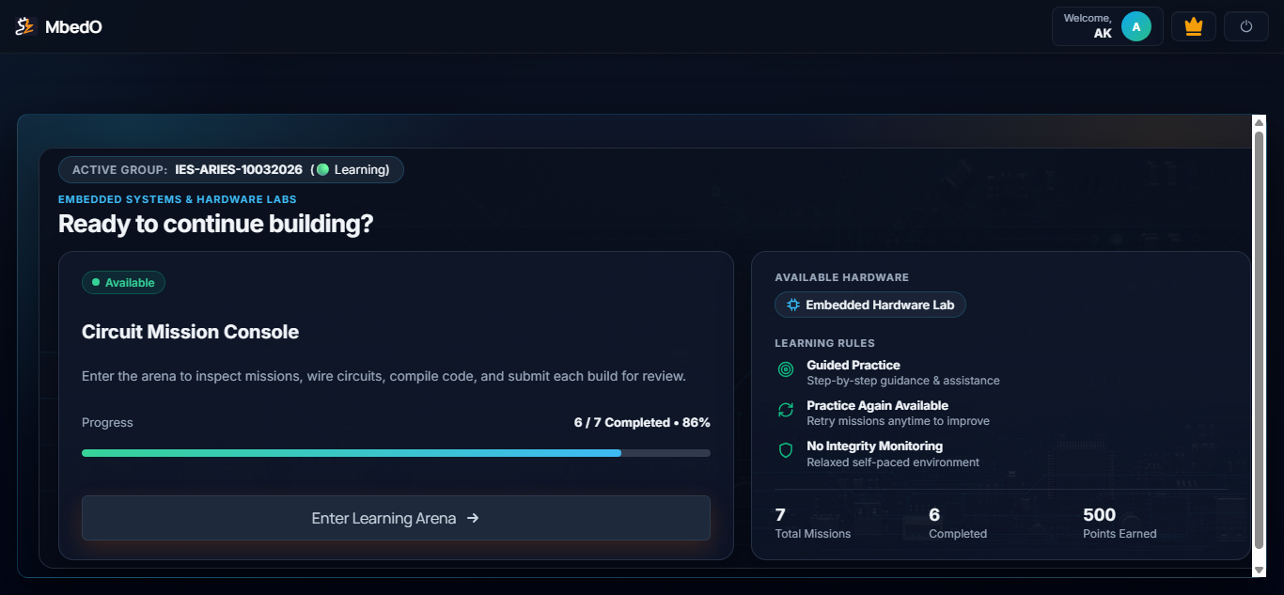Click the MbedO brand name
Viewport: 1284px width, 595px height.
(73, 27)
